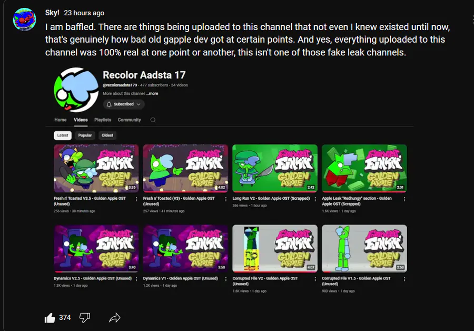
Task: Open the Sky! commenter name link
Action: 52,13
